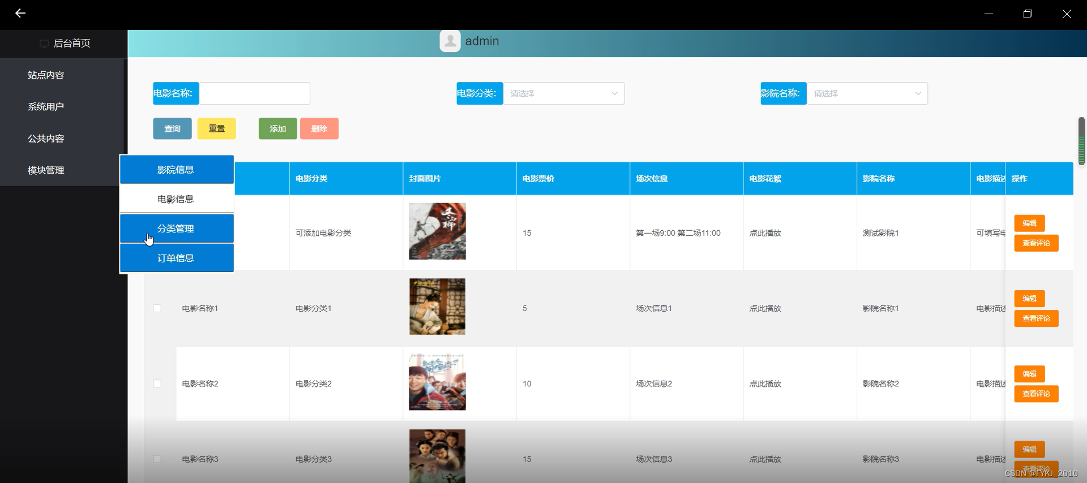Select 影院信息 in the submenu
This screenshot has width=1087, height=483.
pos(177,170)
